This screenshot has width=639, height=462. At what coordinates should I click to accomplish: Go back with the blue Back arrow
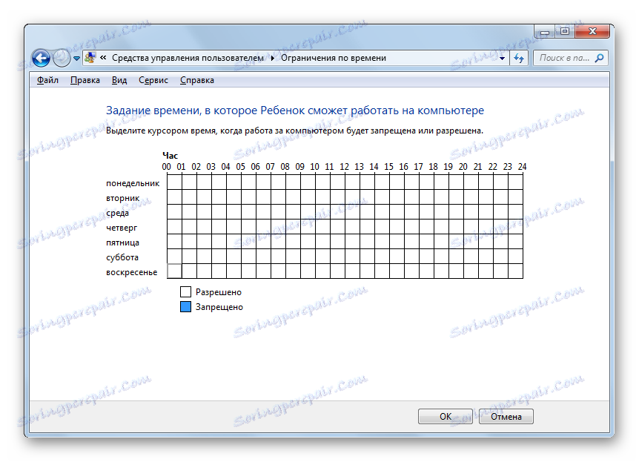[x=42, y=58]
